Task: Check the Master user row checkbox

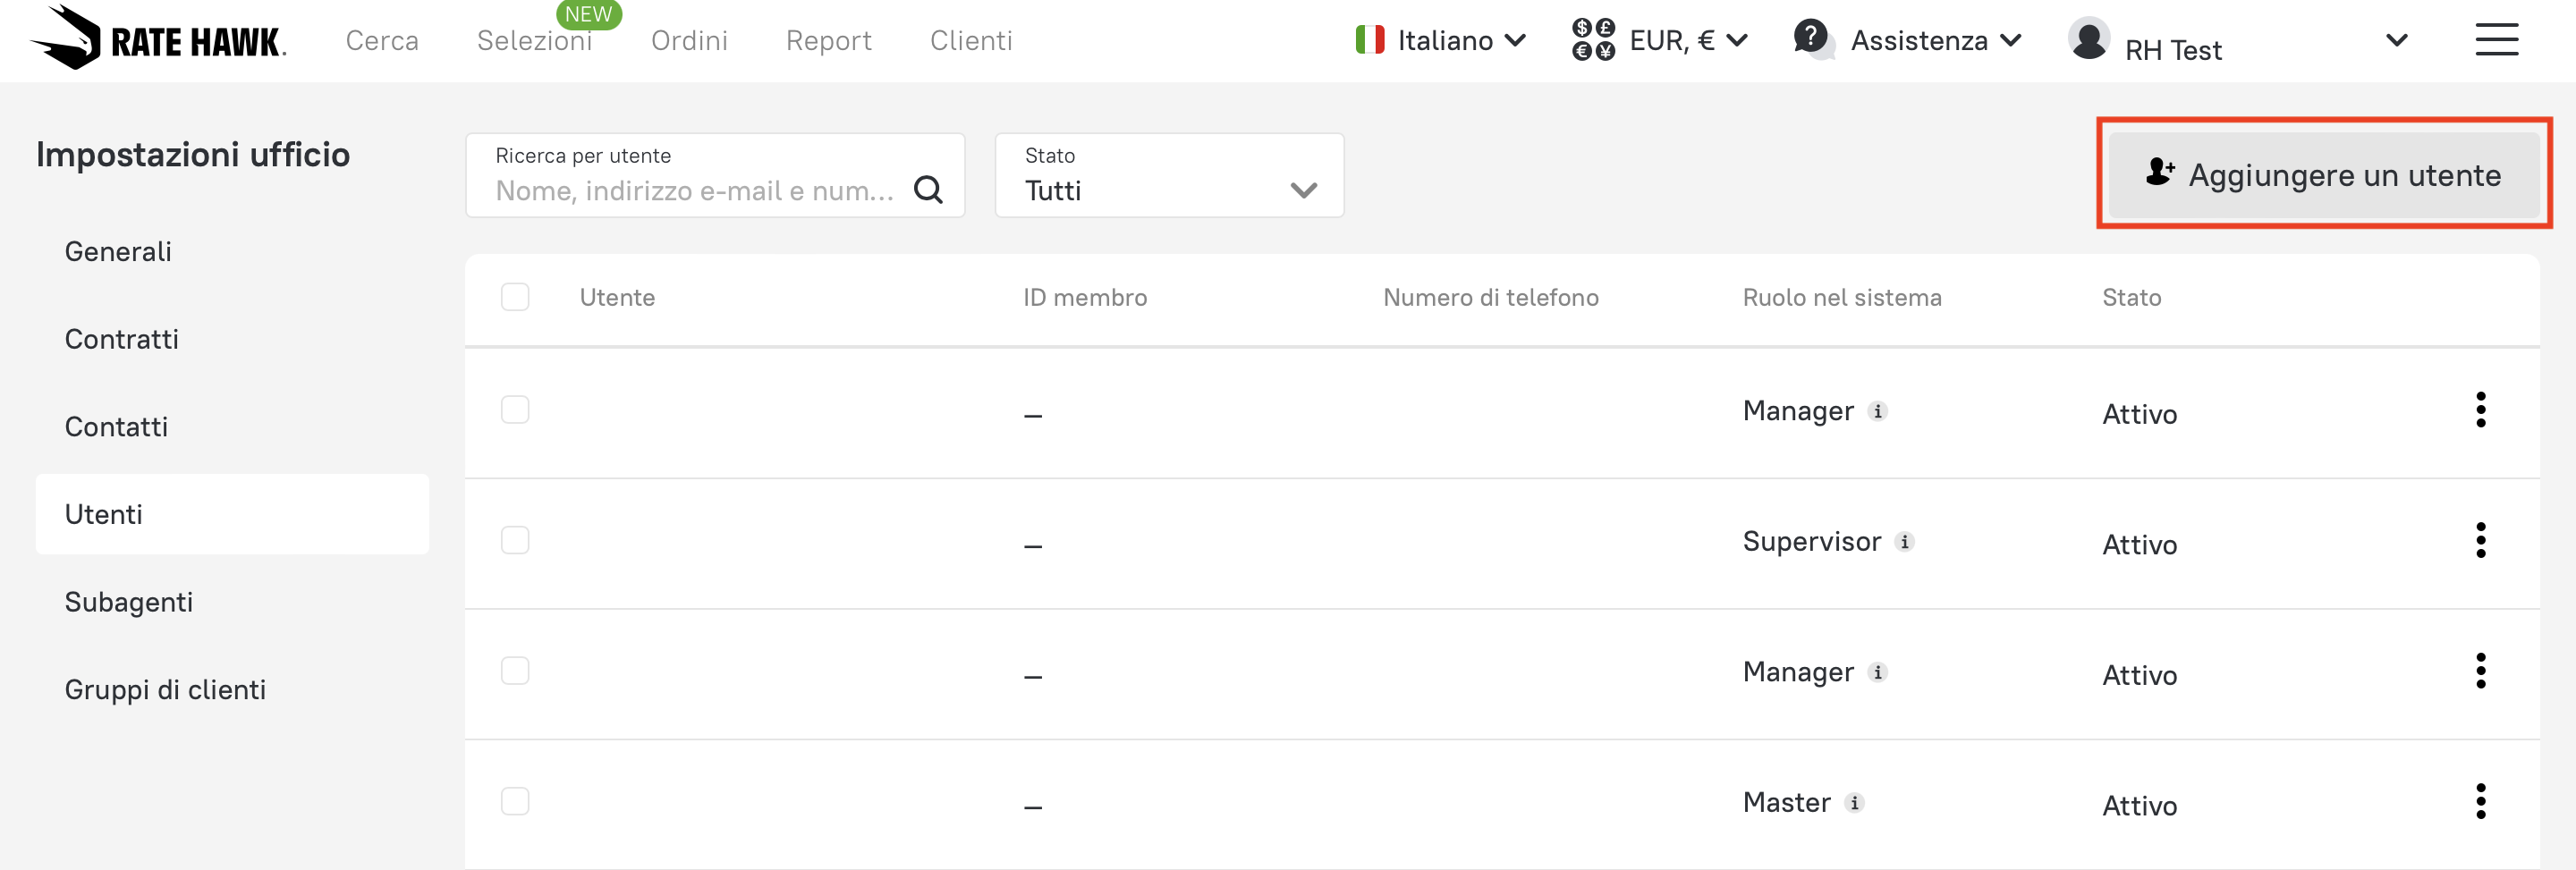Action: (x=515, y=802)
